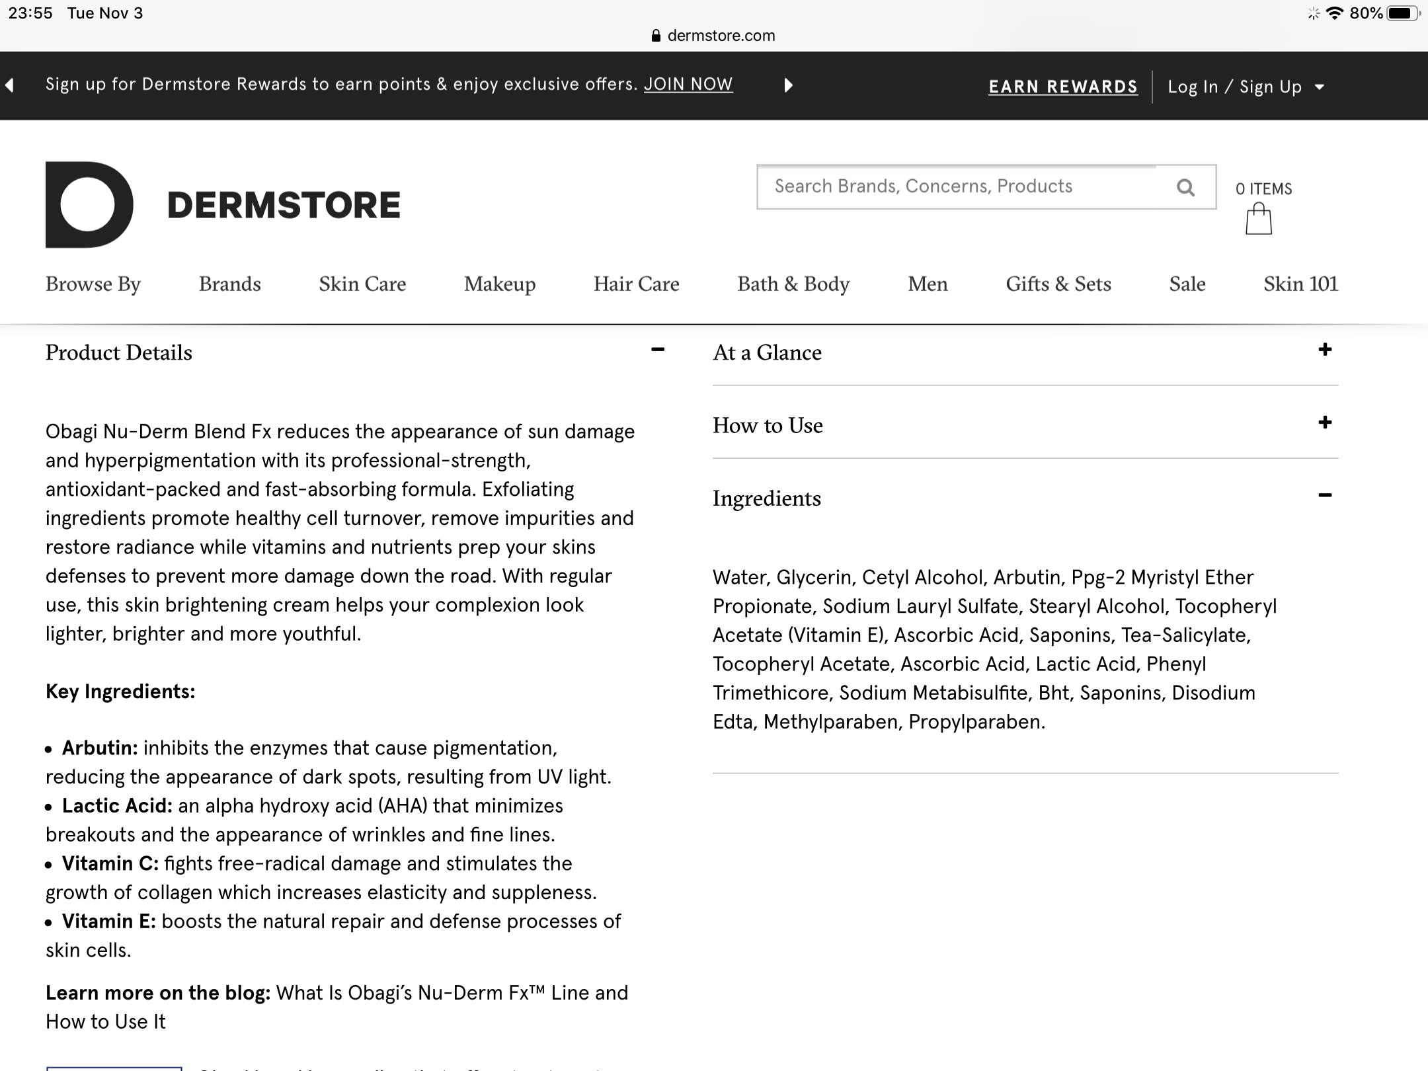Viewport: 1428px width, 1071px height.
Task: Open the shopping bag cart icon
Action: click(1258, 219)
